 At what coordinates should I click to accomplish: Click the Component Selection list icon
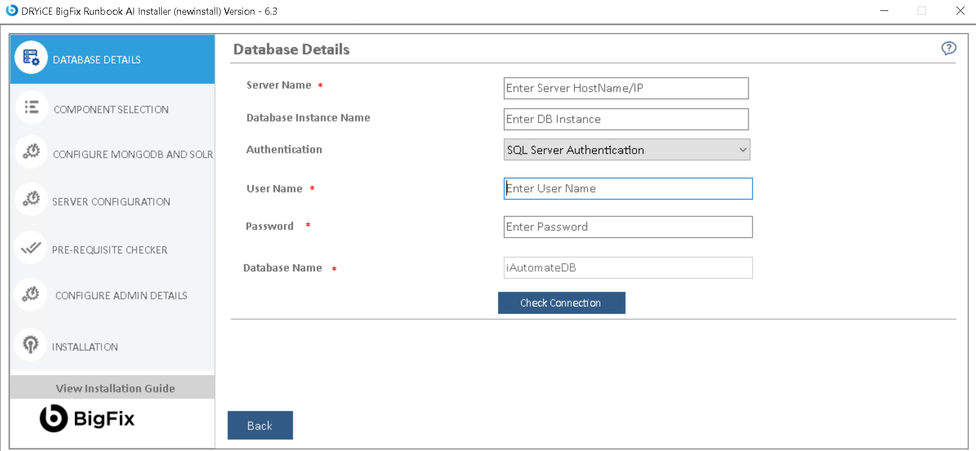[32, 107]
